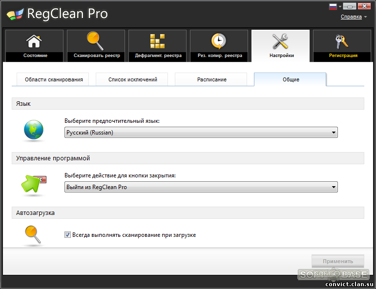Expand the flag language selector arrow

click(x=340, y=7)
